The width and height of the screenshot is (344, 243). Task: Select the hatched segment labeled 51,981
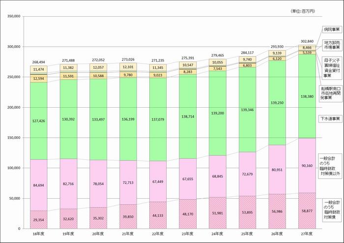click(218, 213)
